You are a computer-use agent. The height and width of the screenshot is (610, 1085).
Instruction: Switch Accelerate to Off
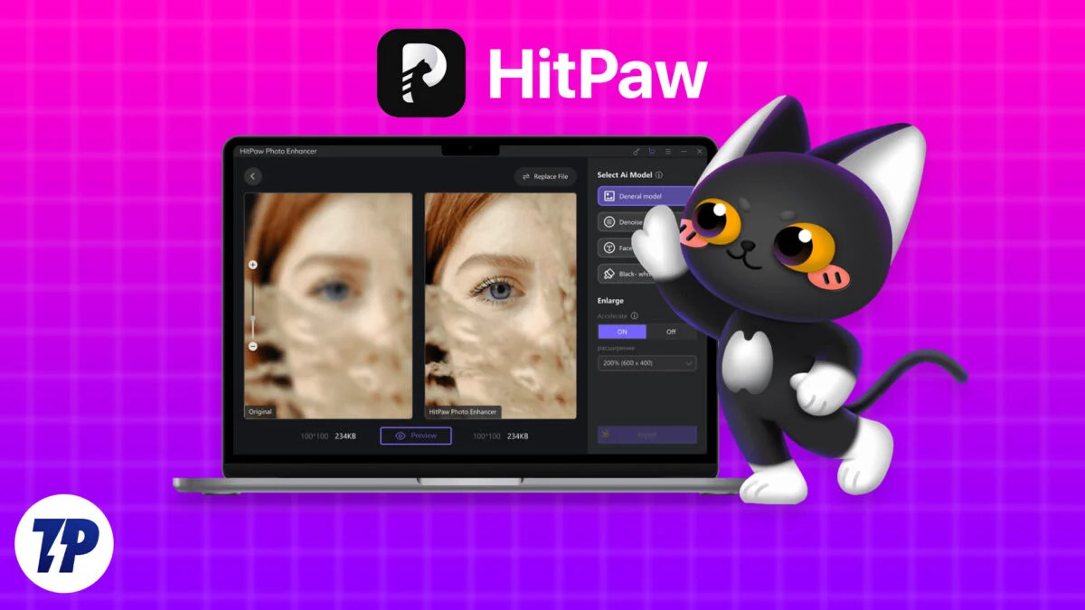point(671,332)
